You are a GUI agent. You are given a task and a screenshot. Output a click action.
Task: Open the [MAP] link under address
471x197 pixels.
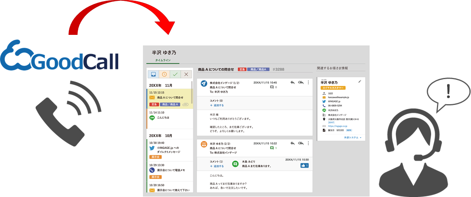(331, 123)
